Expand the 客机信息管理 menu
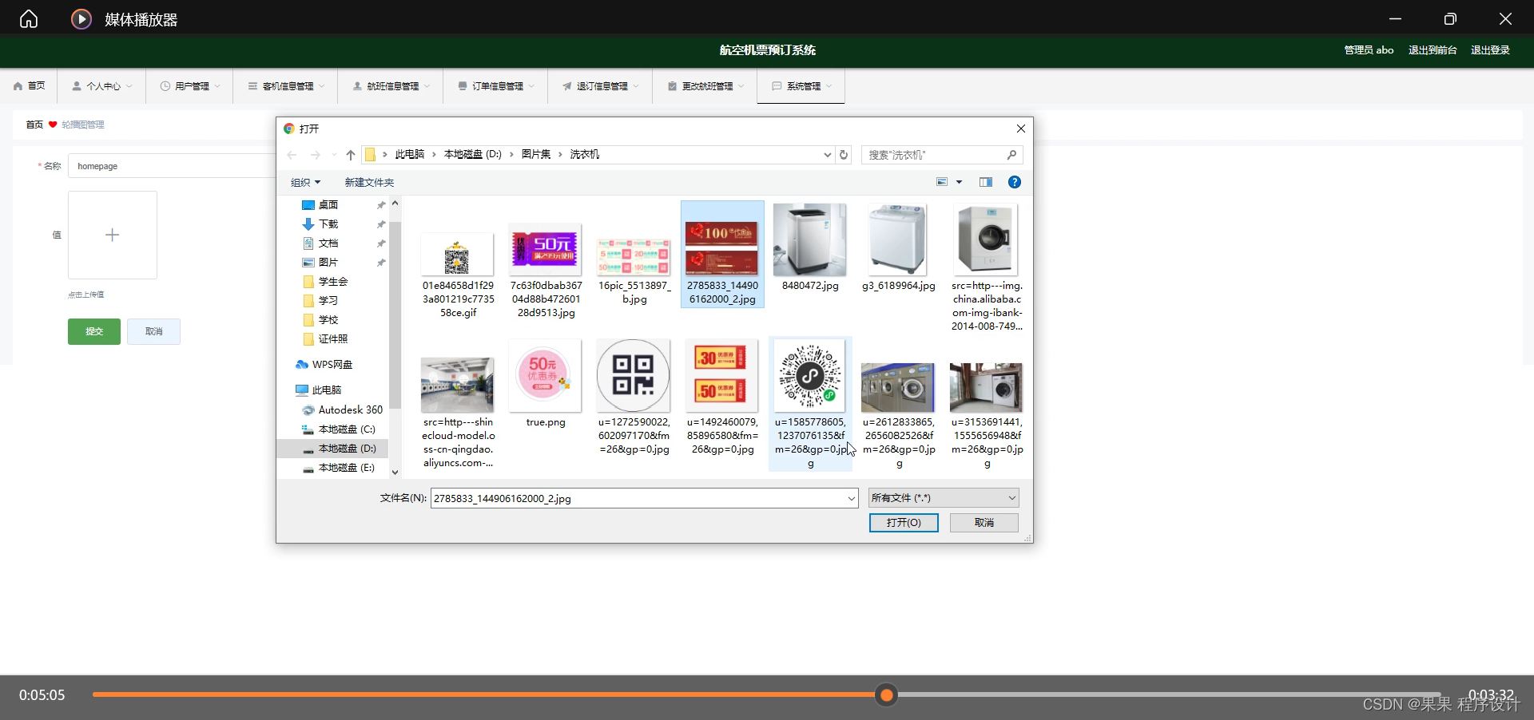The image size is (1534, 720). point(286,86)
